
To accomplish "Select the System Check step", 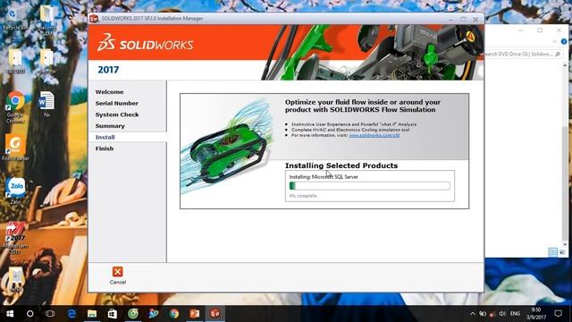I will 117,114.
